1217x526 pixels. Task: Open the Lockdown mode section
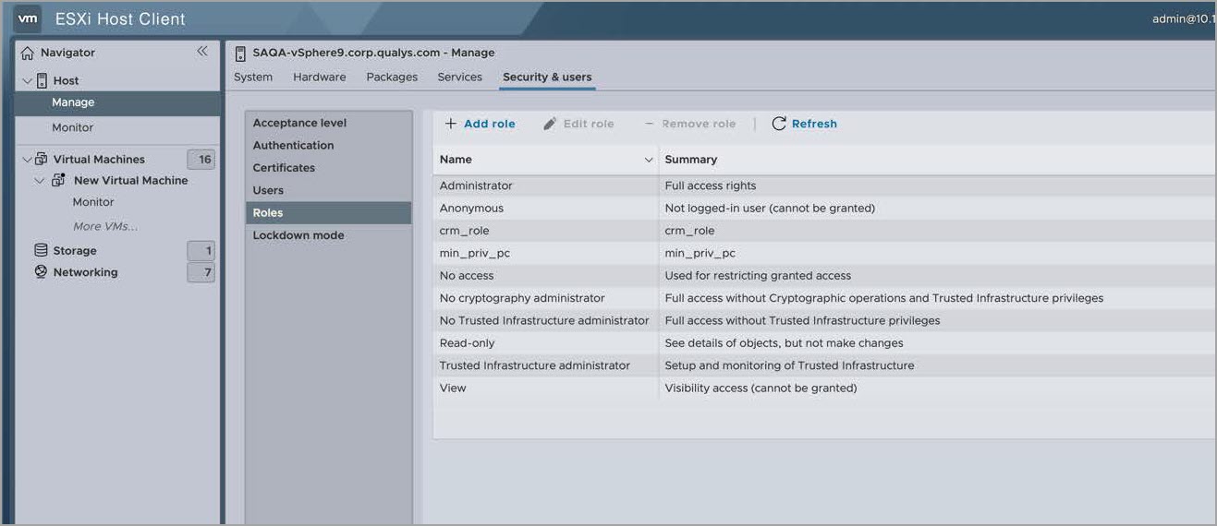click(x=298, y=235)
